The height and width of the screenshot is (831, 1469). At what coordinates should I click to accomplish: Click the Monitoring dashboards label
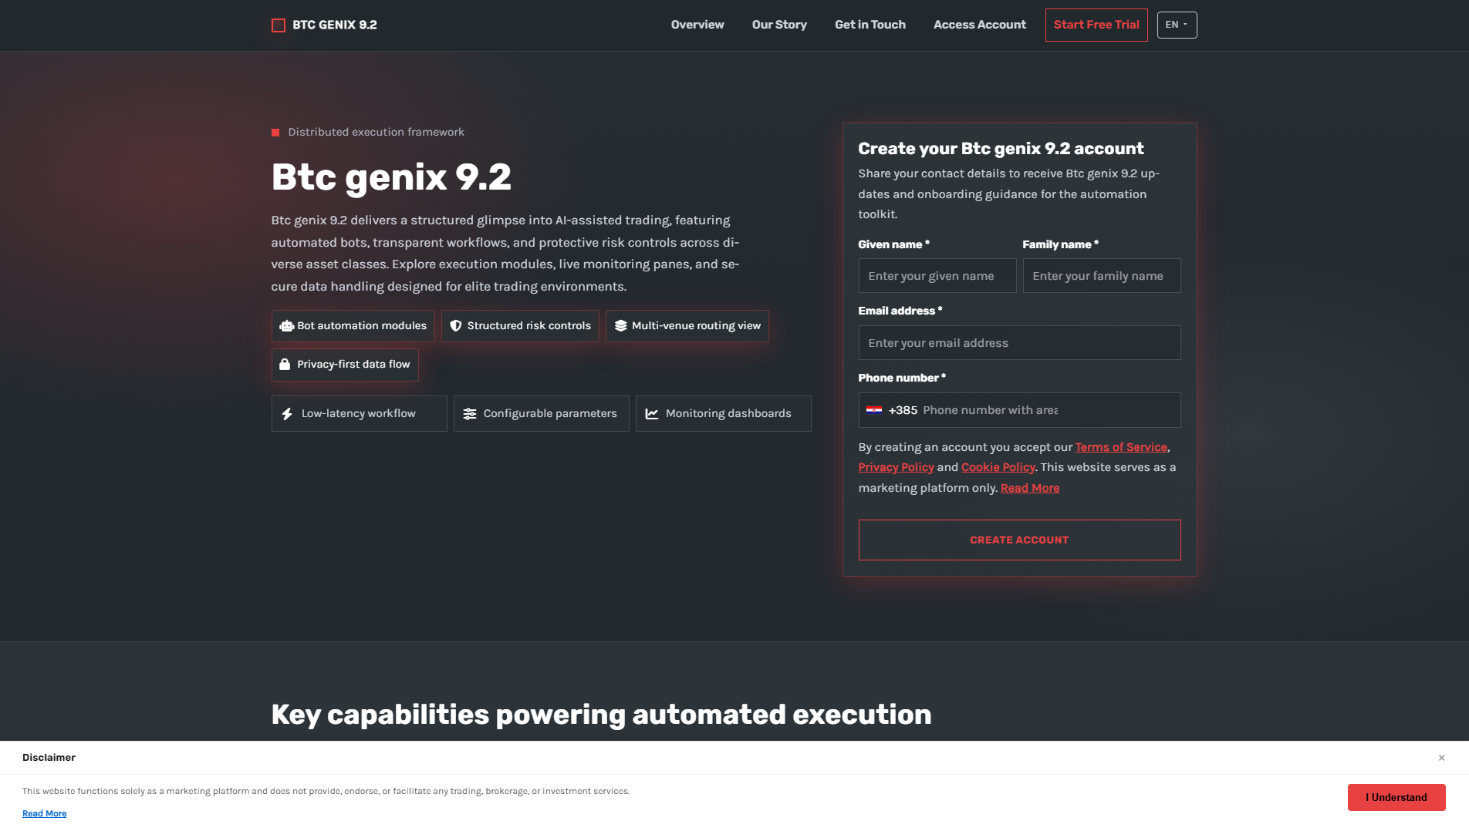728,414
